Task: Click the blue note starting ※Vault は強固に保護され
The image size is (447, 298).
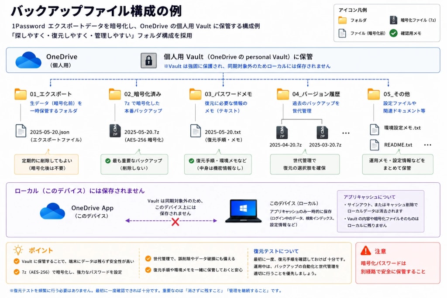Action: pos(247,66)
